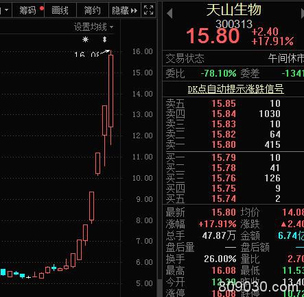Click the 换手 value 26.00%
The width and height of the screenshot is (304, 297).
(x=220, y=259)
